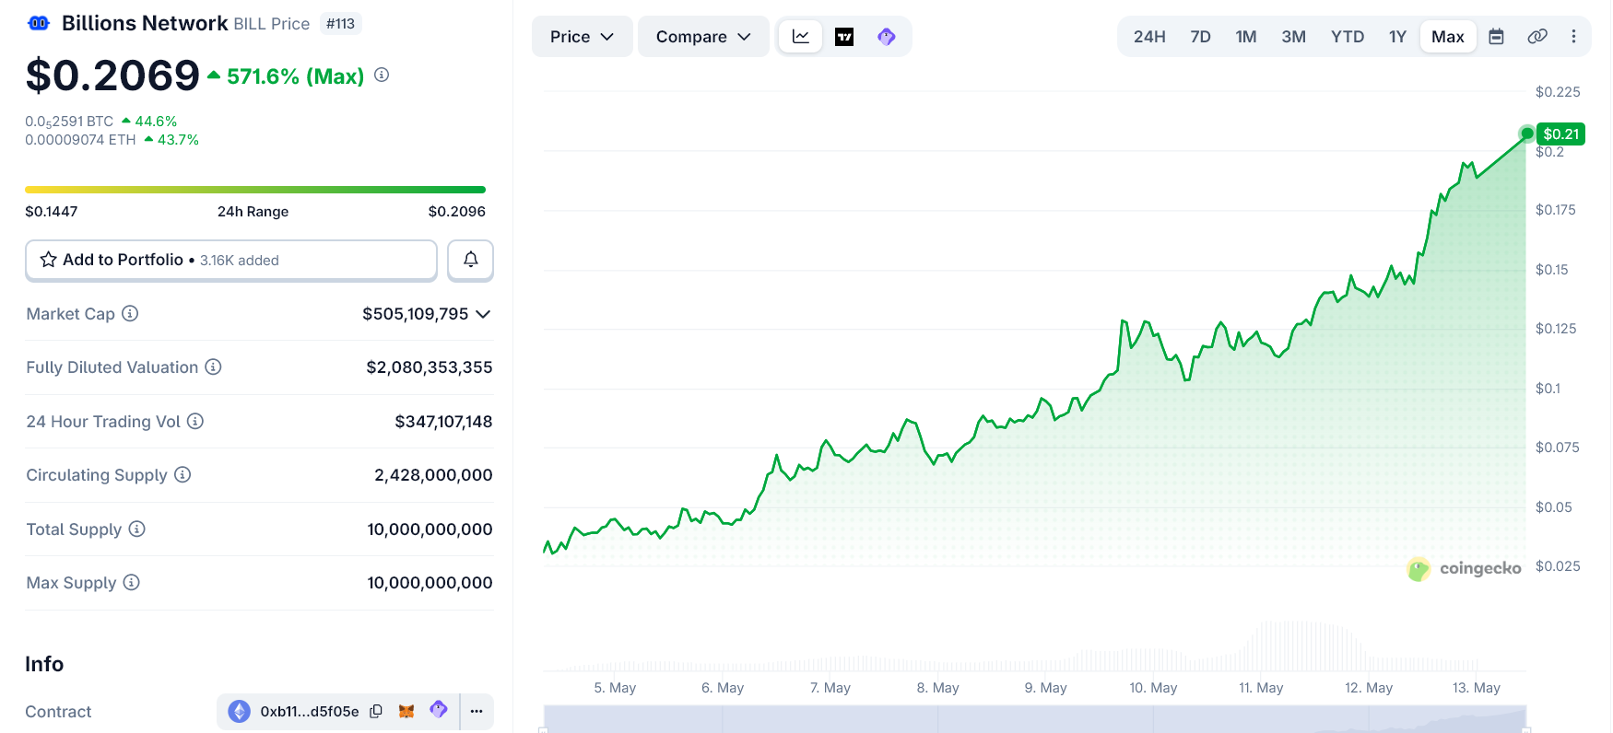1613x733 pixels.
Task: Select the YTD time range
Action: pyautogui.click(x=1348, y=37)
